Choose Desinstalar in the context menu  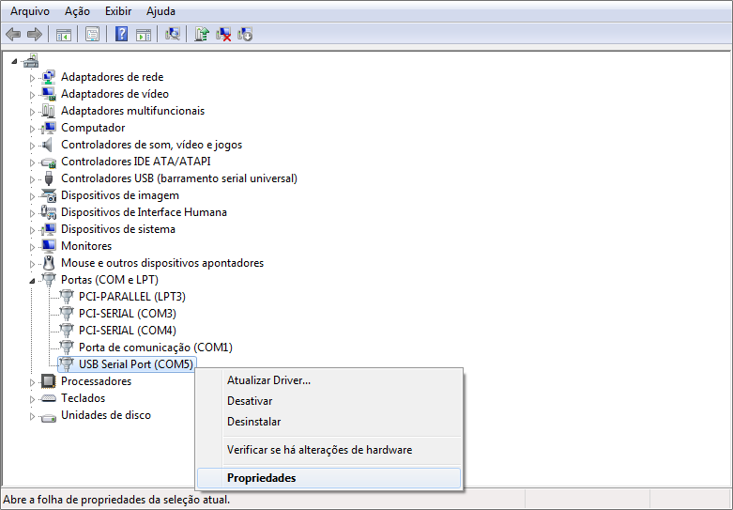(253, 422)
